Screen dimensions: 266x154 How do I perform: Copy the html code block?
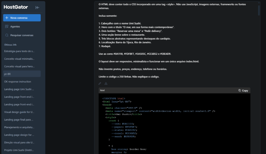pyautogui.click(x=243, y=91)
